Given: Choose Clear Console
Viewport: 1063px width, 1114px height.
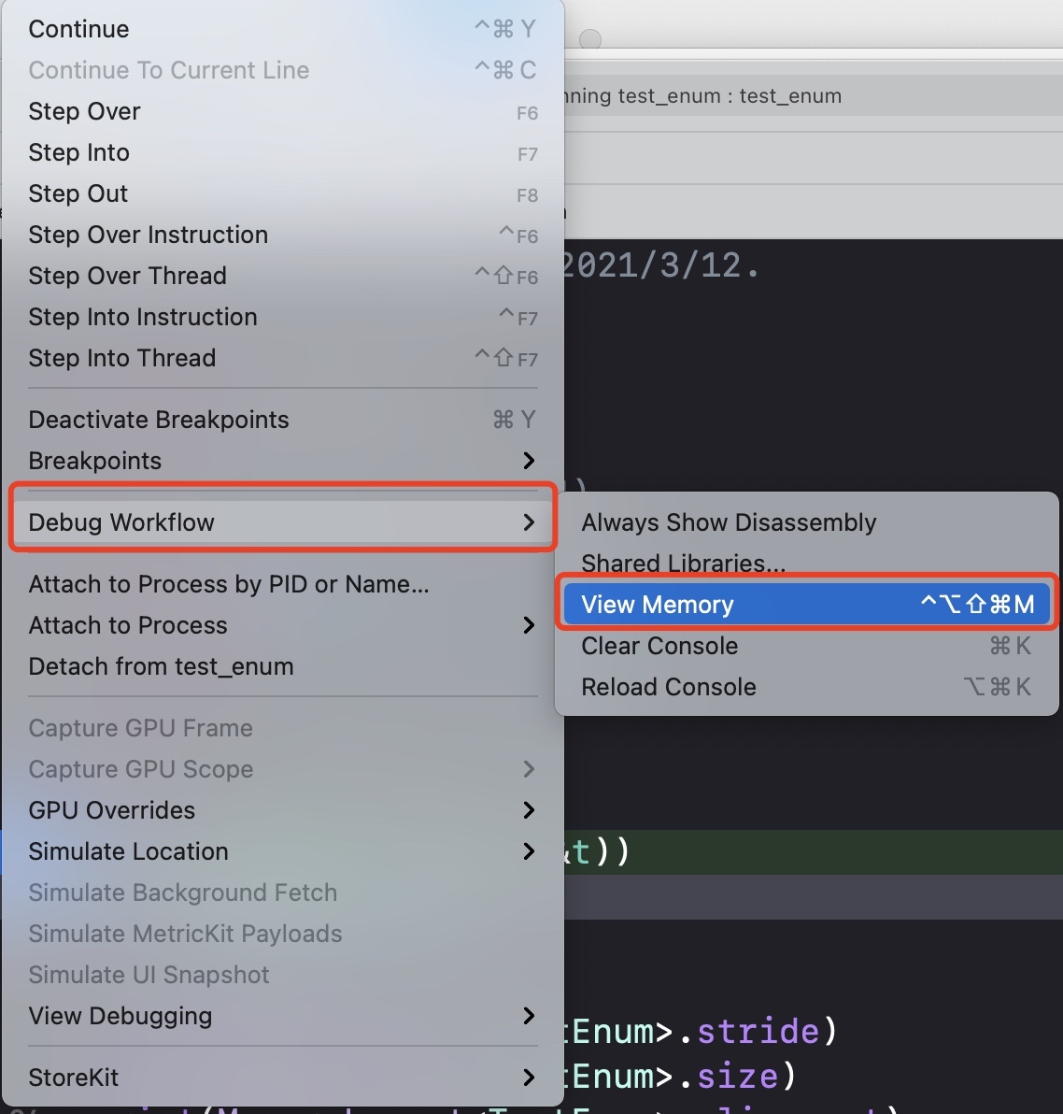Looking at the screenshot, I should click(807, 646).
